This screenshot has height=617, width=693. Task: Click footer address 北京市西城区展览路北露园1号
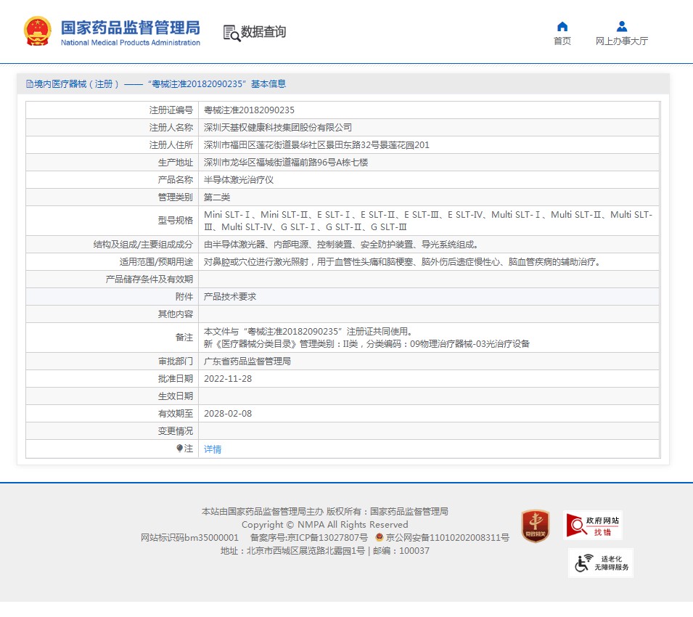point(306,551)
